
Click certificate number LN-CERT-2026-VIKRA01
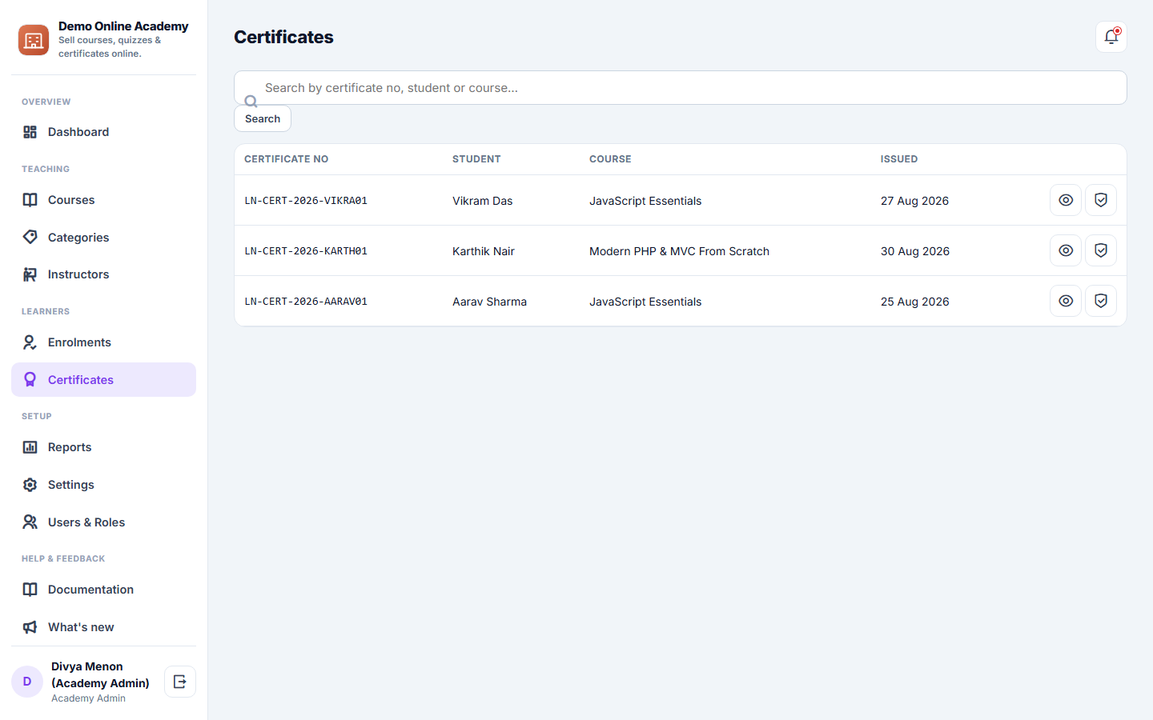coord(306,201)
